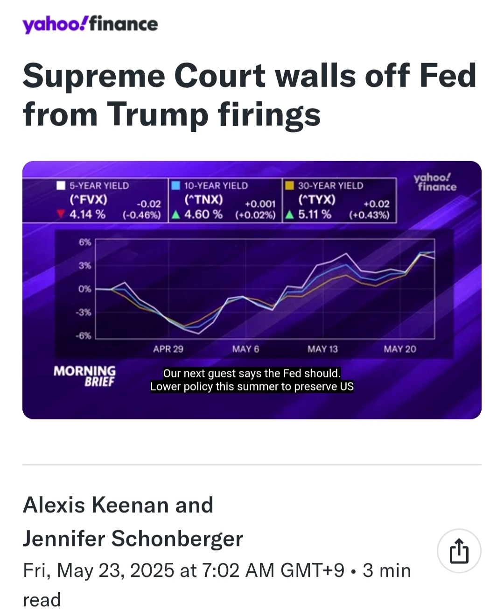Click the yellow 30-Year Yield legend square
This screenshot has height=611, width=504.
[x=289, y=185]
